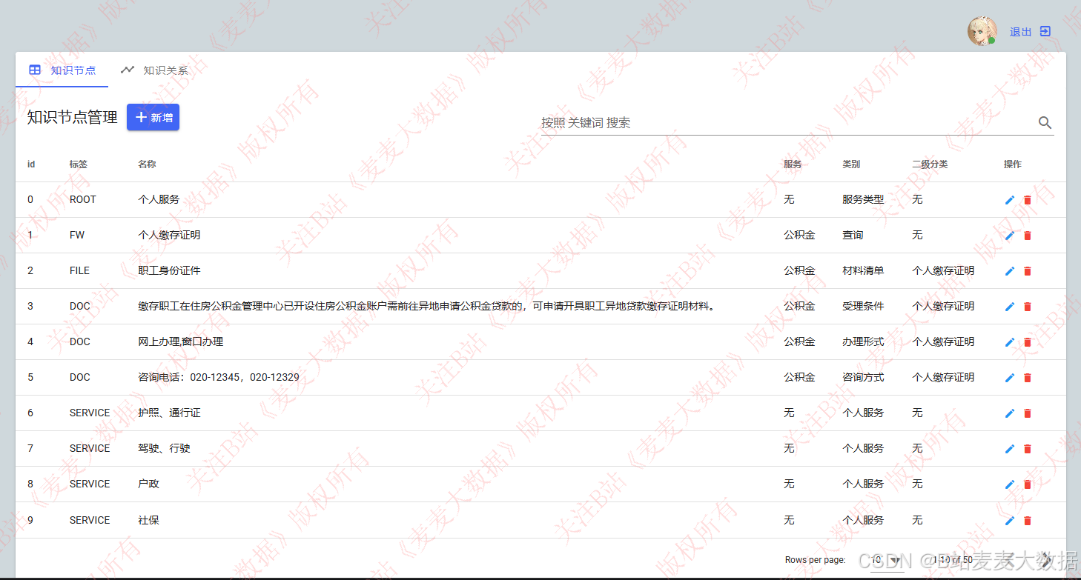Delete row 9 社保 trash icon
This screenshot has width=1081, height=580.
pyautogui.click(x=1027, y=521)
